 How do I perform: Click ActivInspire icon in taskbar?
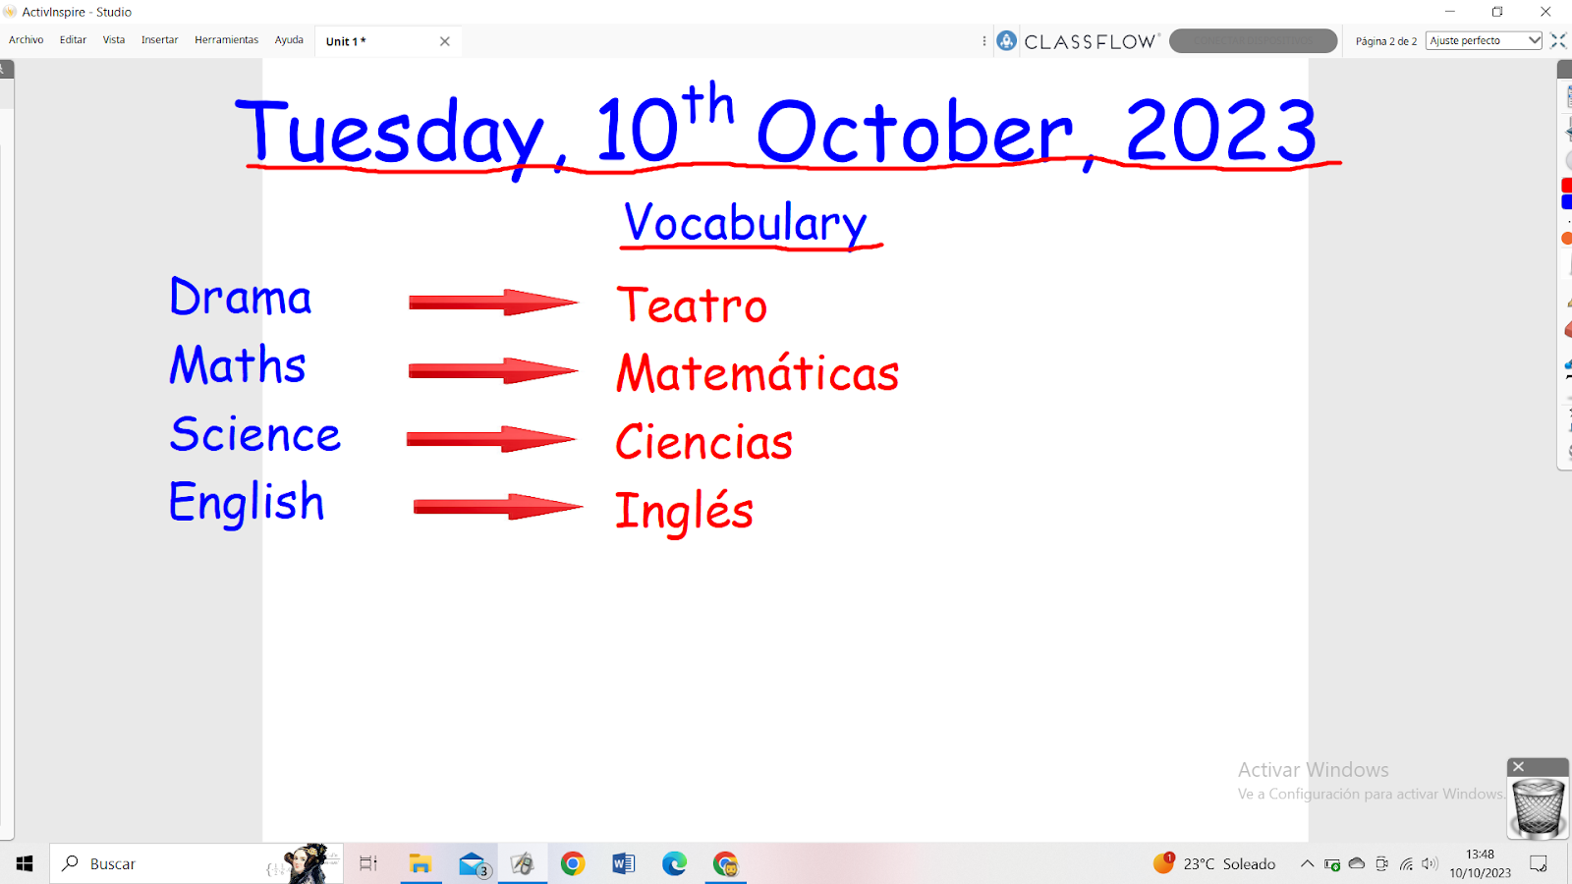(523, 863)
